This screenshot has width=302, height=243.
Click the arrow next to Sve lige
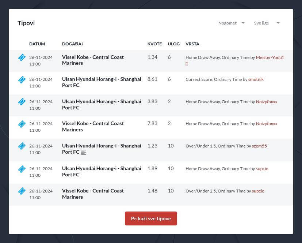(278, 23)
